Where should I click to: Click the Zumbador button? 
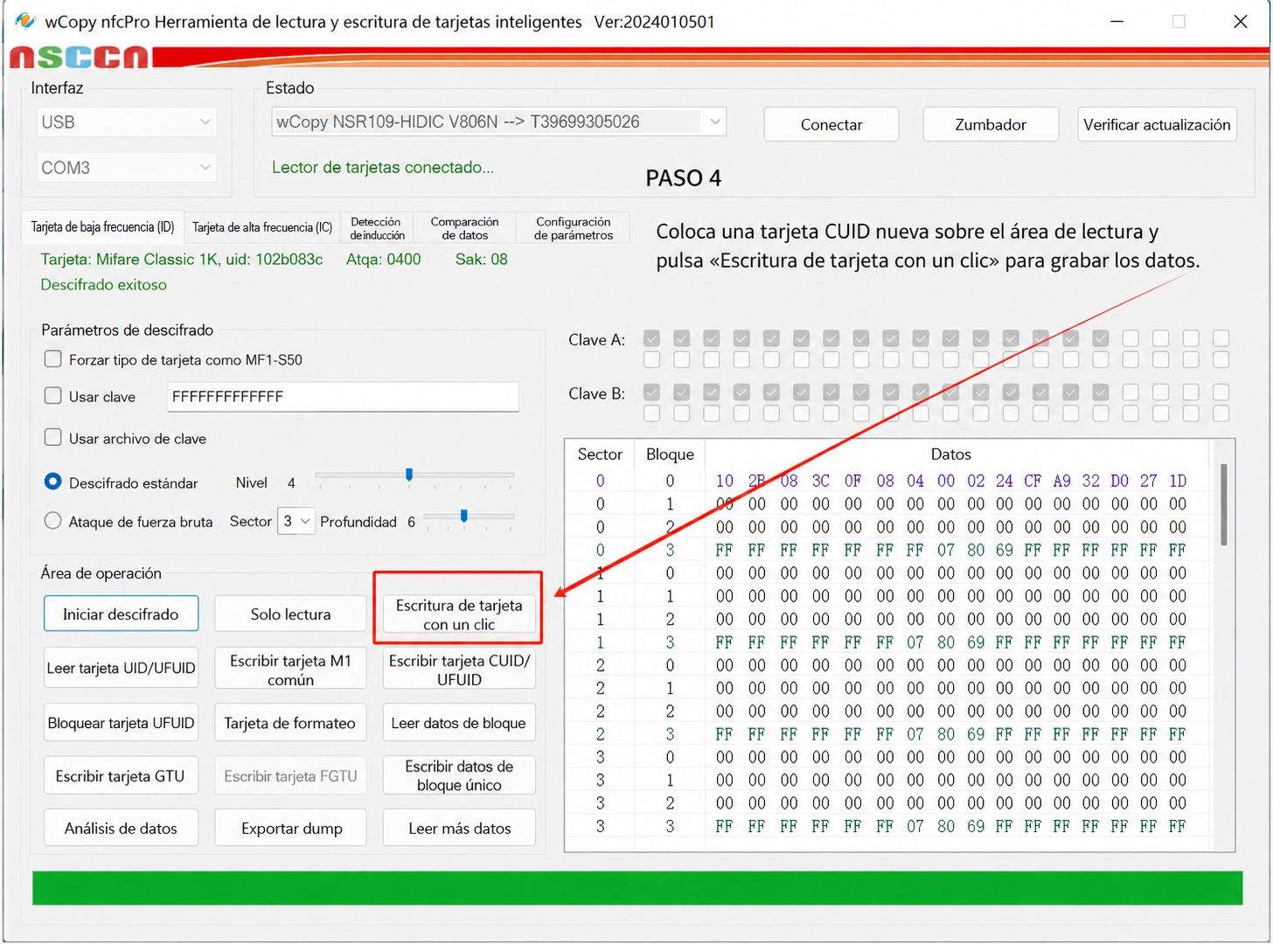991,124
